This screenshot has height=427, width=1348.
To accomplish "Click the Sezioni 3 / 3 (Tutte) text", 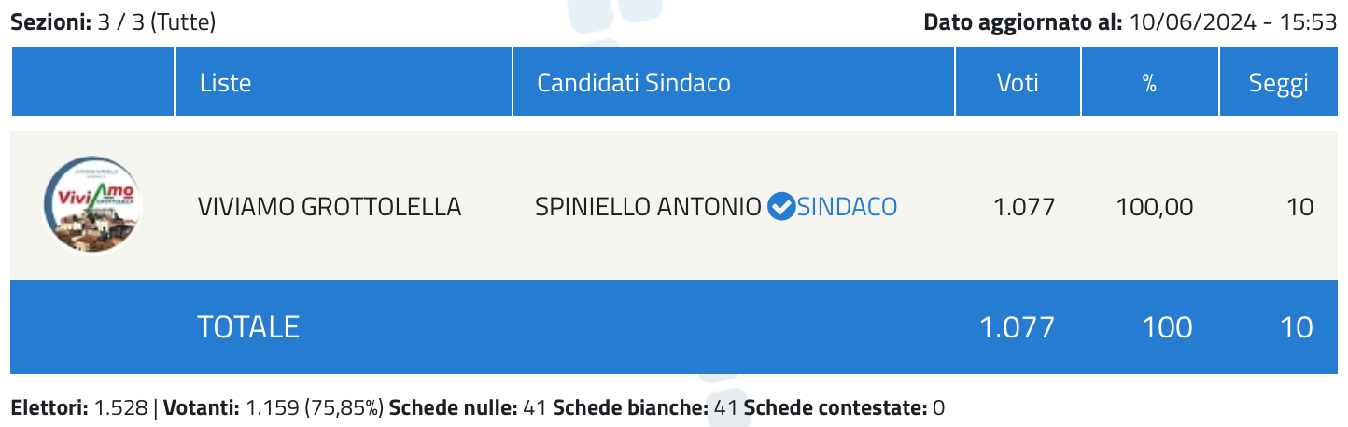I will point(113,22).
